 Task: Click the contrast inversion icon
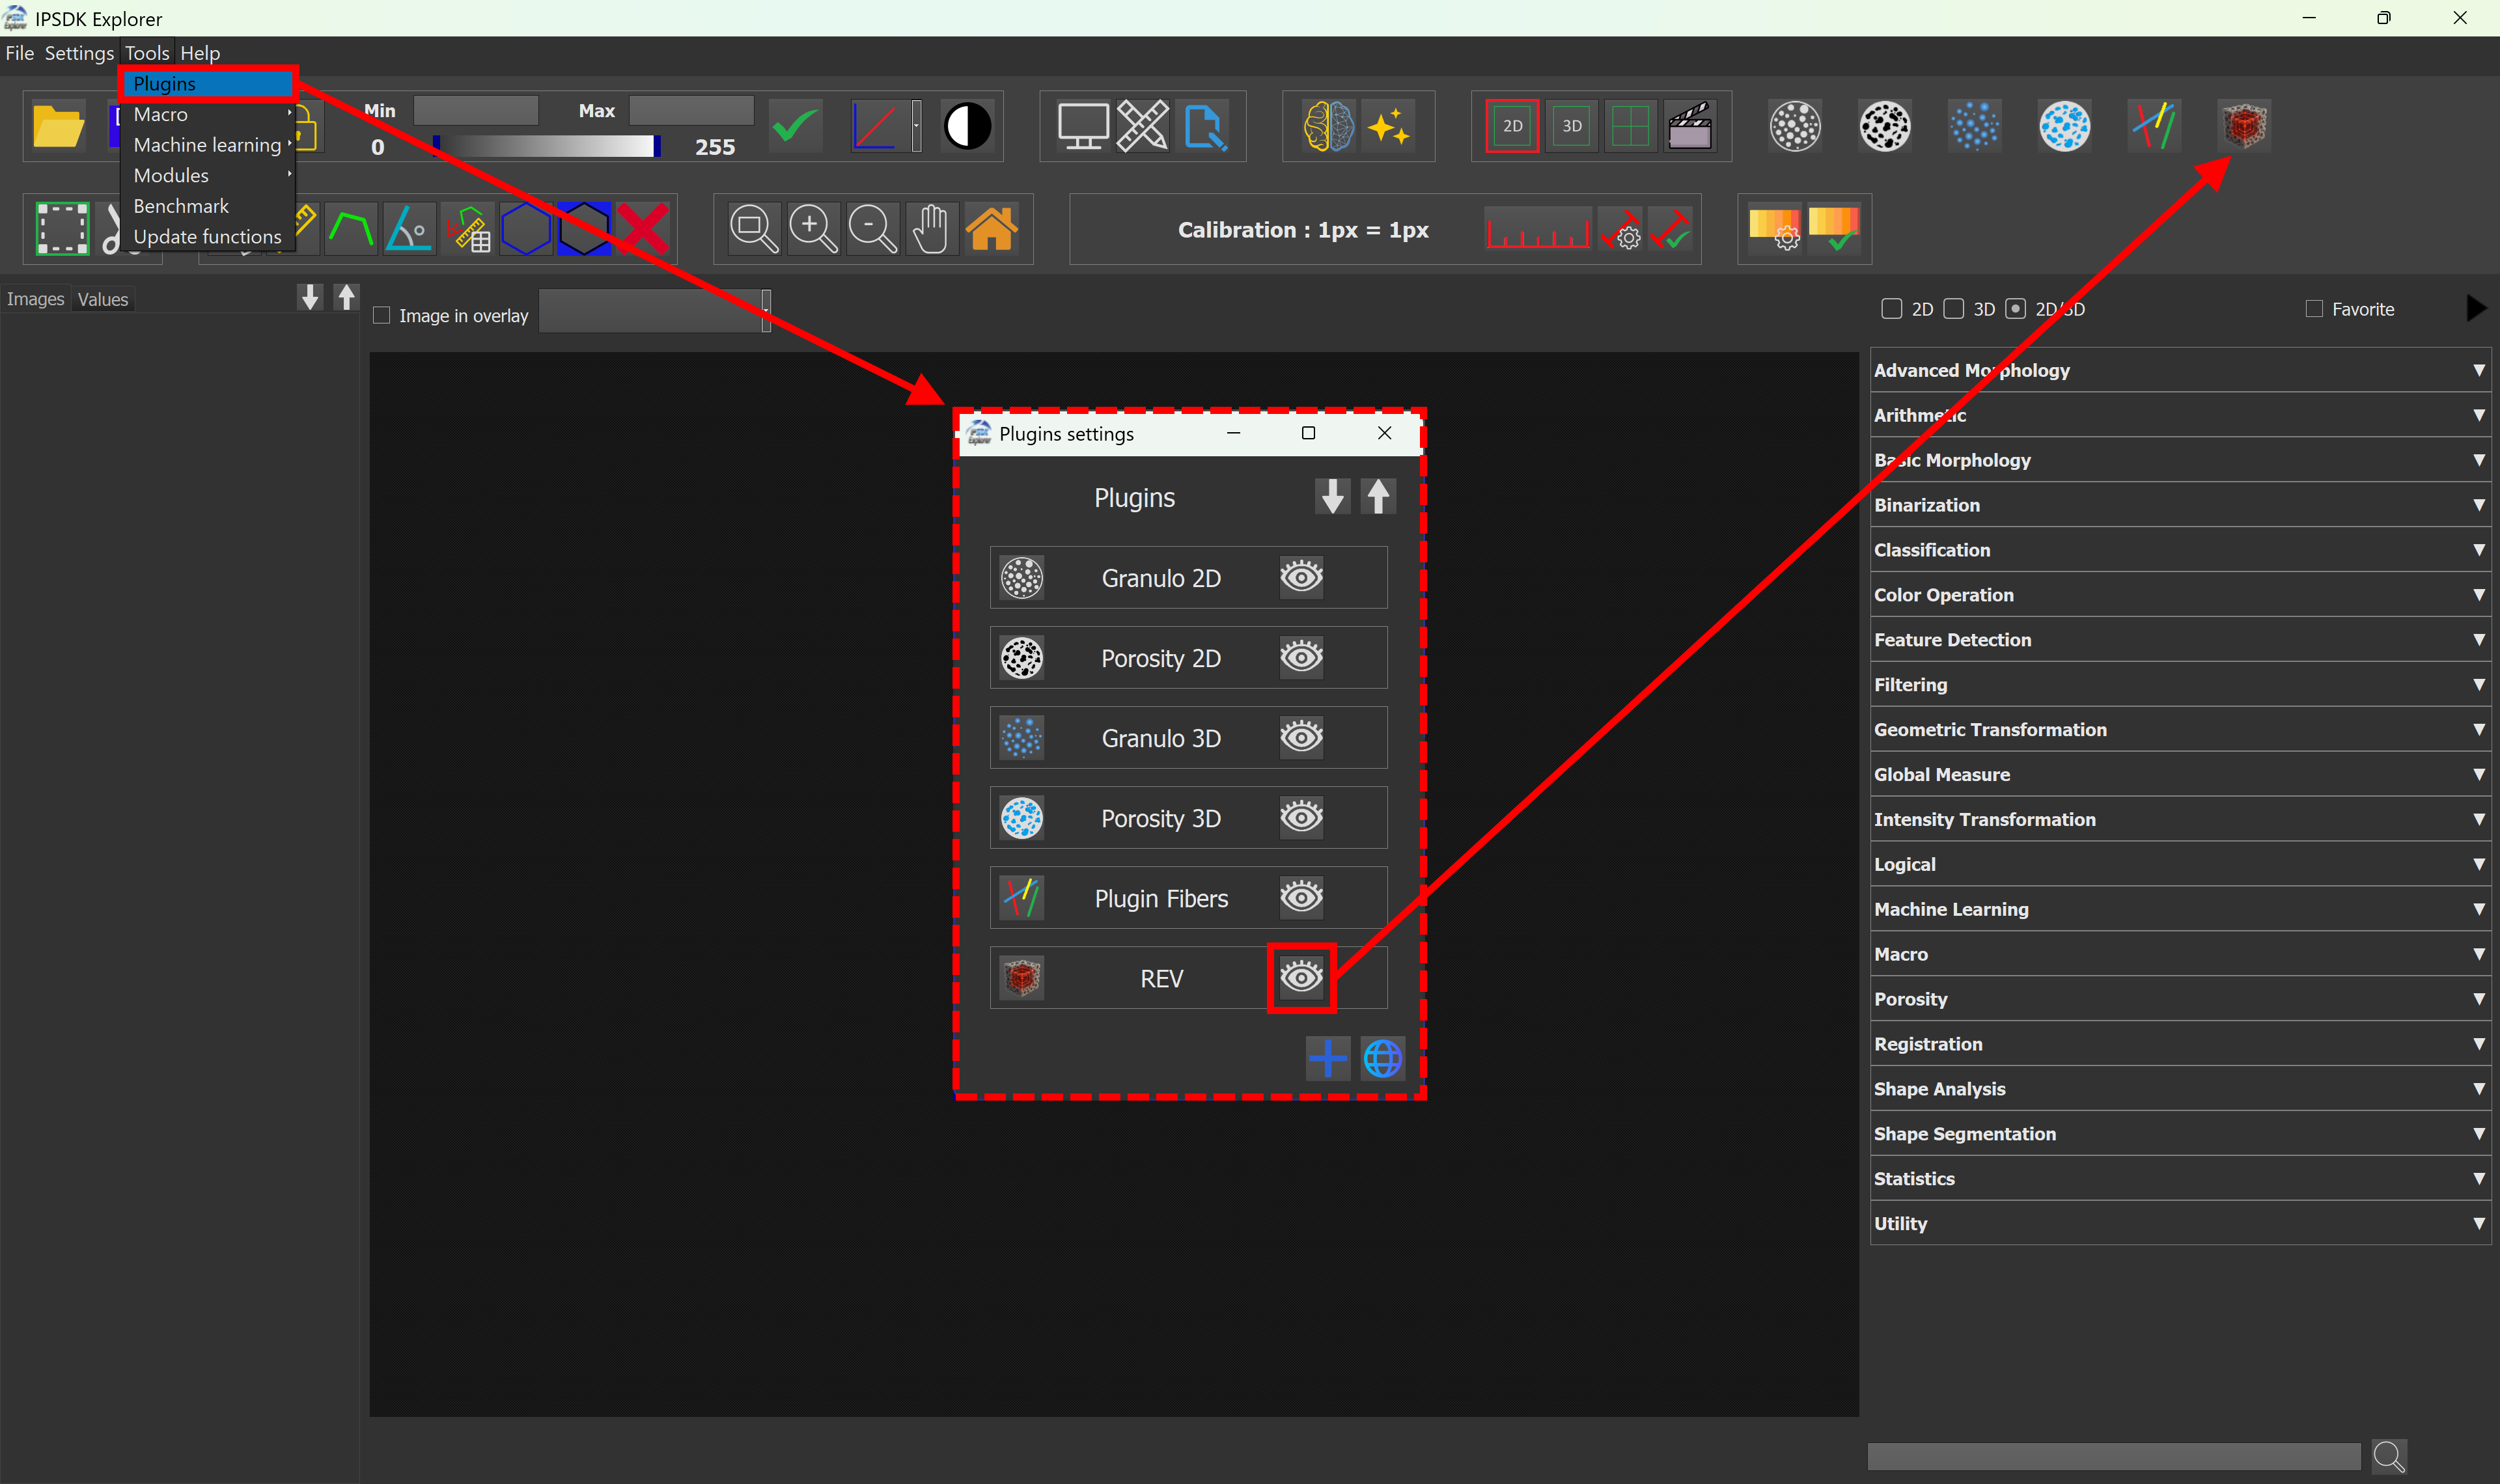(965, 126)
